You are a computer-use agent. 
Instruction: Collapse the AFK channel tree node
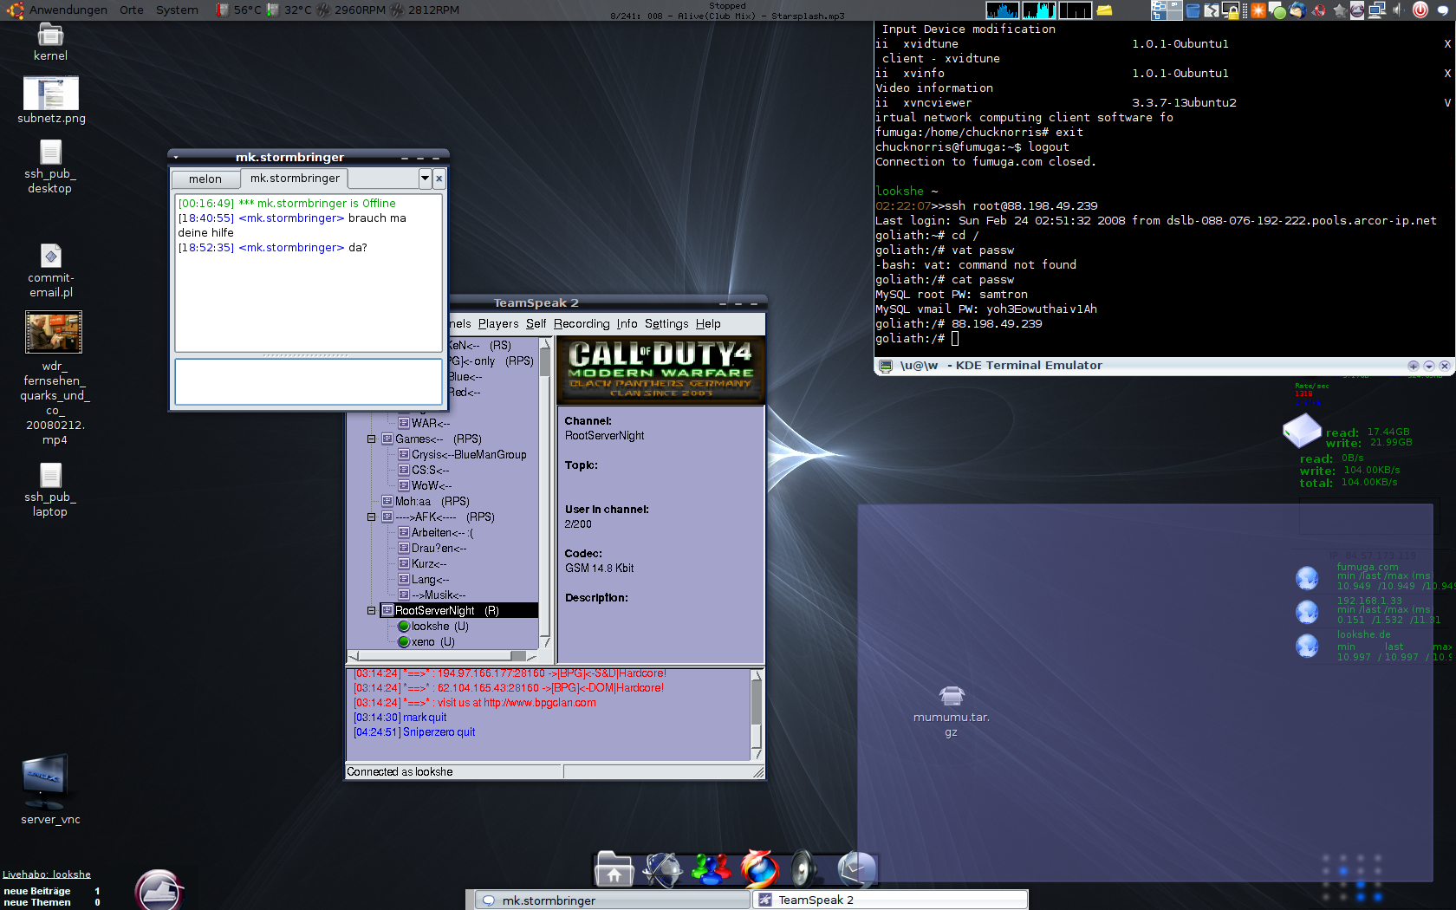372,517
